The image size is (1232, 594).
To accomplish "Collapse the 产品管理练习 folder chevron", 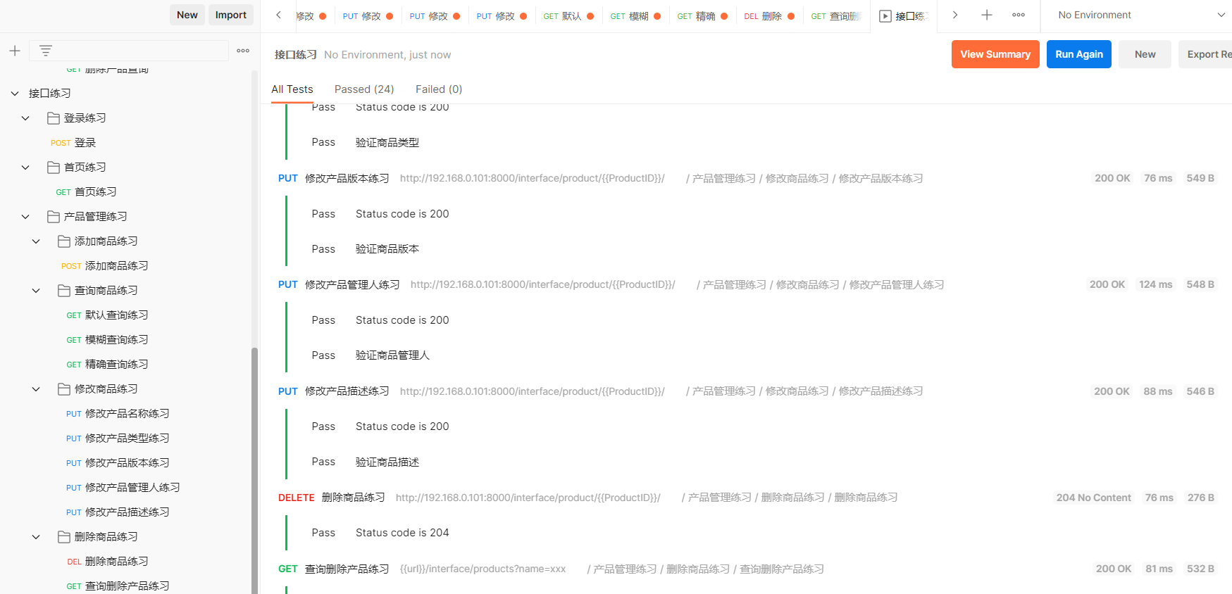I will point(25,217).
